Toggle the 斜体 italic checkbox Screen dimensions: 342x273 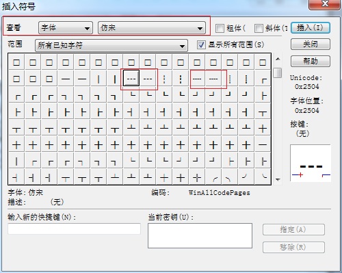coord(259,28)
